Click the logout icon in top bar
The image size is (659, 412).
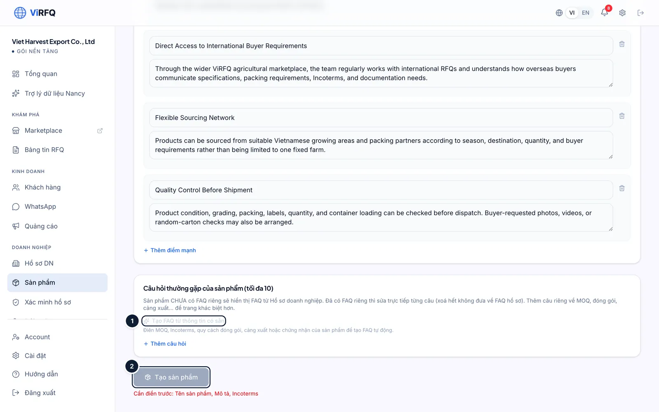tap(640, 13)
